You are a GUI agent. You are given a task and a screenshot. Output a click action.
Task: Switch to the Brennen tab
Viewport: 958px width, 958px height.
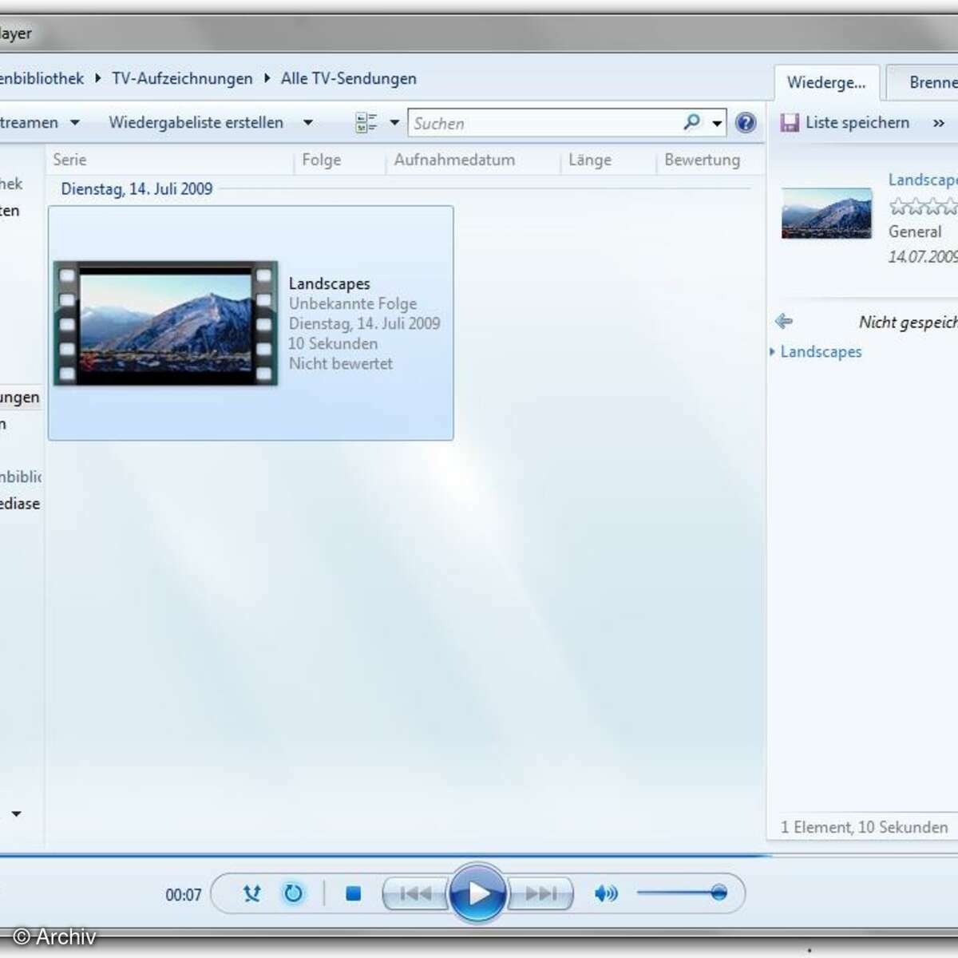coord(932,82)
